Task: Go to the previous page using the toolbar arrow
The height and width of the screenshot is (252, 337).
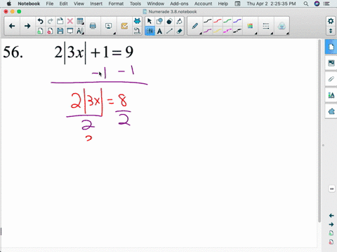Action: pyautogui.click(x=12, y=26)
